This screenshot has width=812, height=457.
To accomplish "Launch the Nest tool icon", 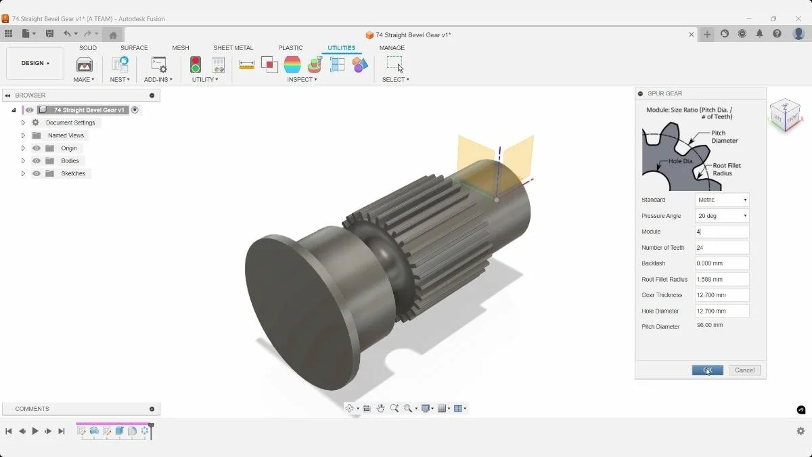I will (x=120, y=65).
